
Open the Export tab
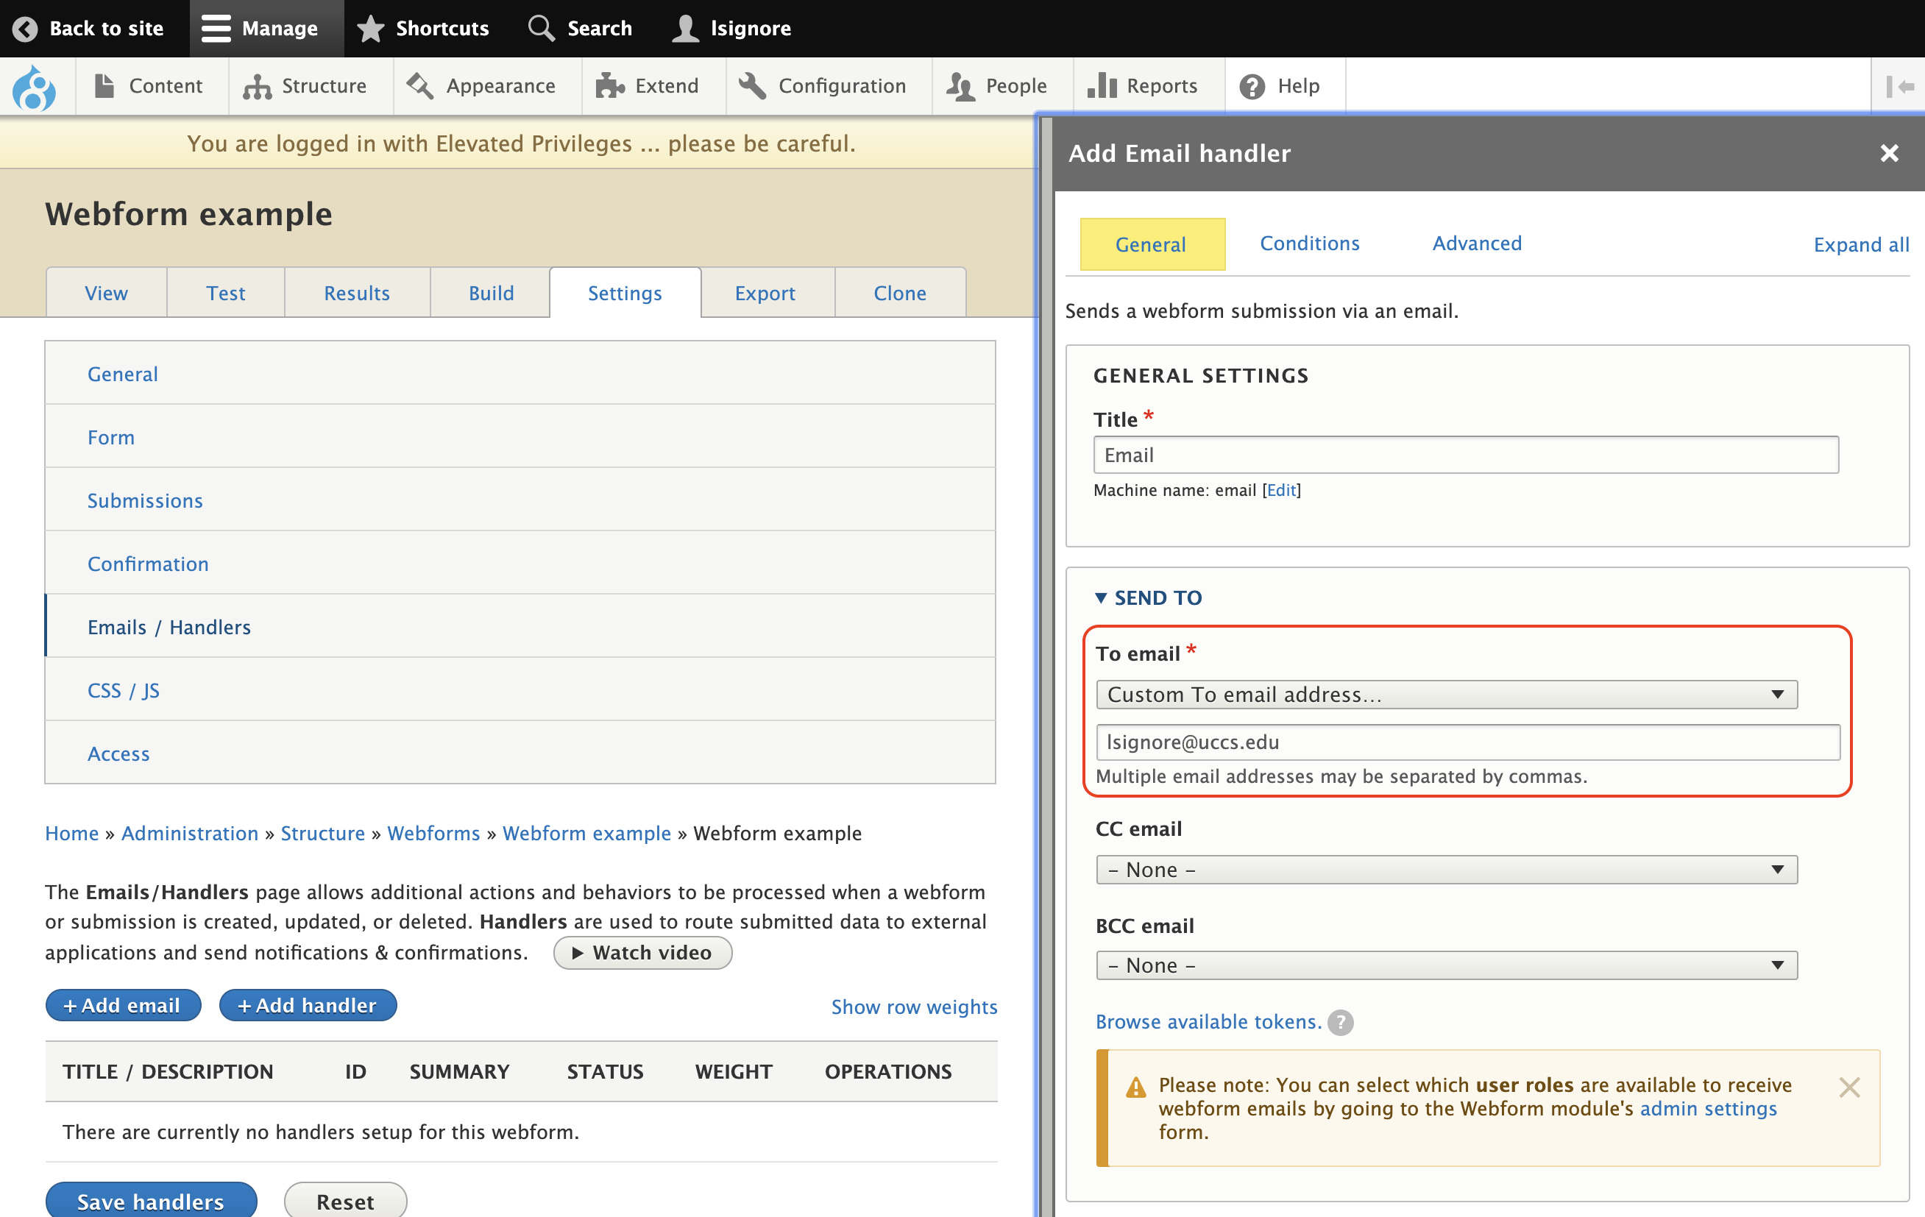765,293
